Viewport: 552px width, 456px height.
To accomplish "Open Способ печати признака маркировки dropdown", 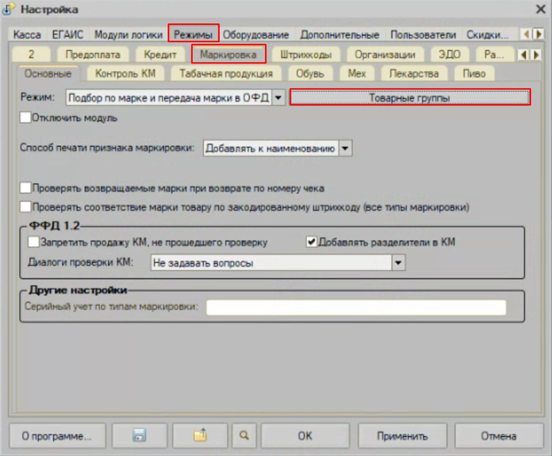I will (x=346, y=149).
